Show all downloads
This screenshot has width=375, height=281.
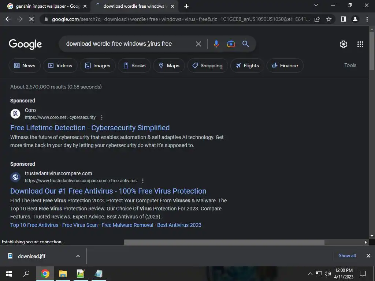coord(347,256)
